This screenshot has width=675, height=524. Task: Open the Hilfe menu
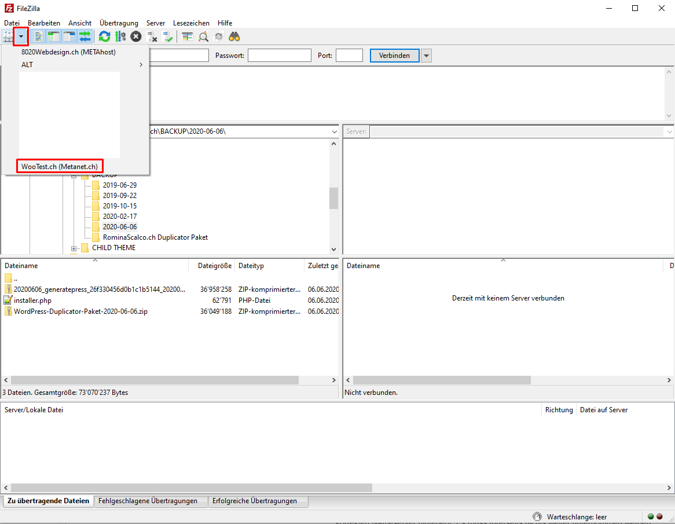pyautogui.click(x=225, y=23)
